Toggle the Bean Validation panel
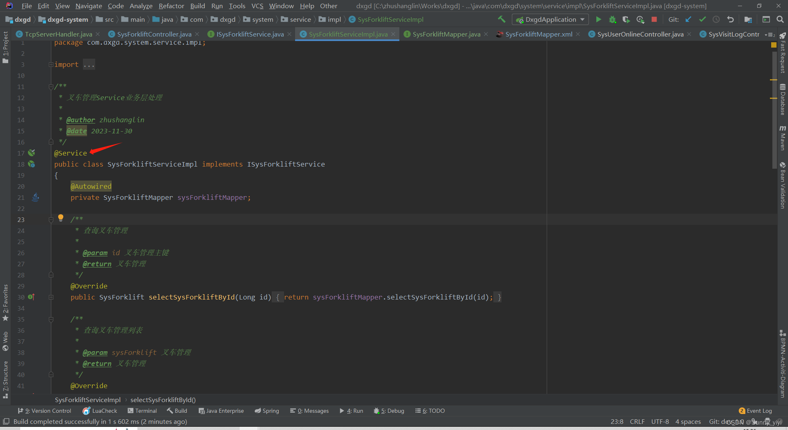Image resolution: width=788 pixels, height=430 pixels. 783,185
